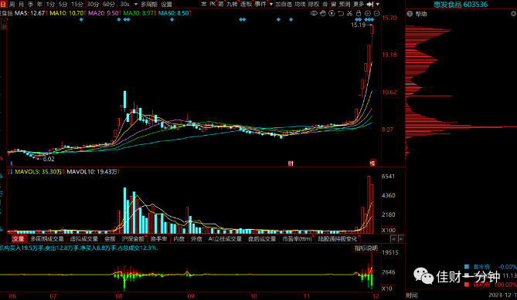Click the blue diamond event marker near 08

[119, 20]
